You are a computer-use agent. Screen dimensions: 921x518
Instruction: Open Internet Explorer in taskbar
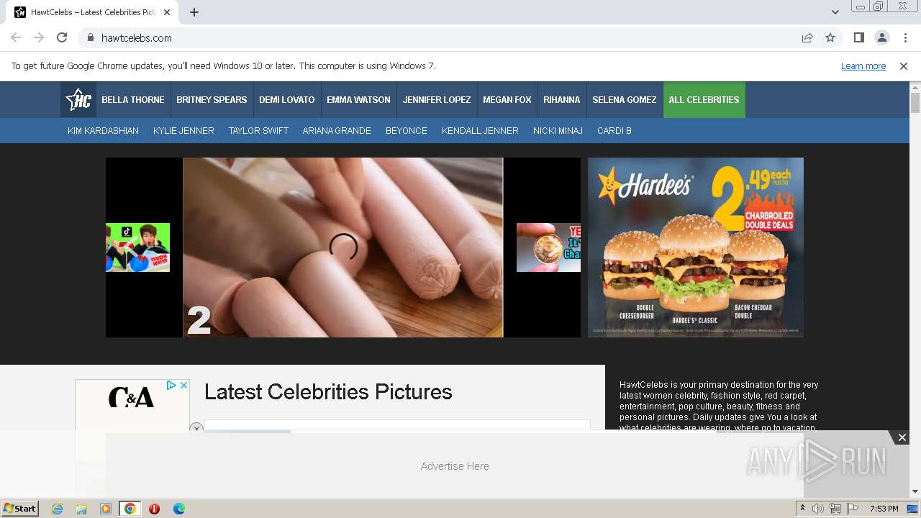point(58,509)
